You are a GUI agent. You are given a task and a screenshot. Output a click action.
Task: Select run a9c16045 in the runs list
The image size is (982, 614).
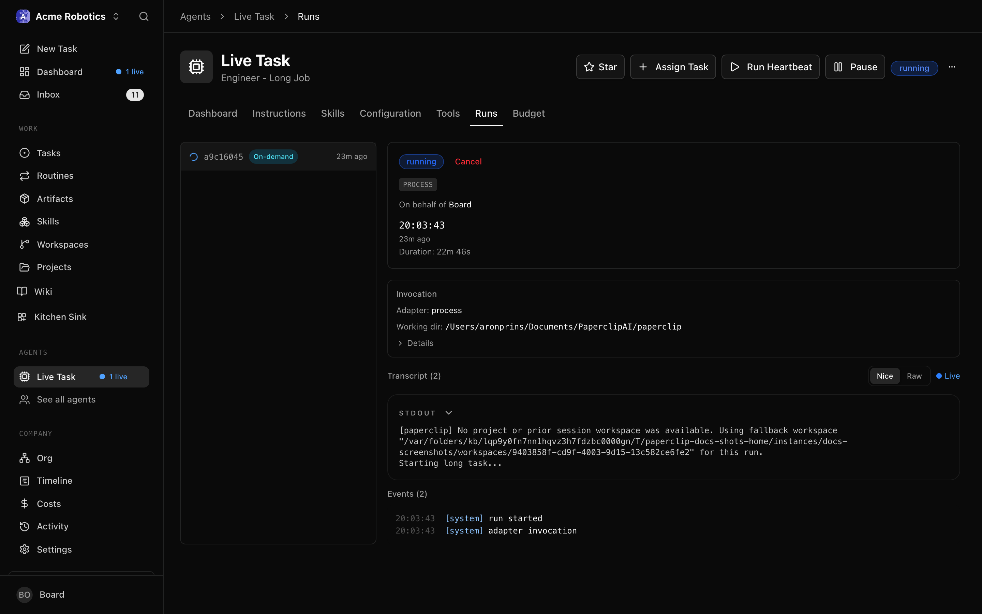(278, 157)
